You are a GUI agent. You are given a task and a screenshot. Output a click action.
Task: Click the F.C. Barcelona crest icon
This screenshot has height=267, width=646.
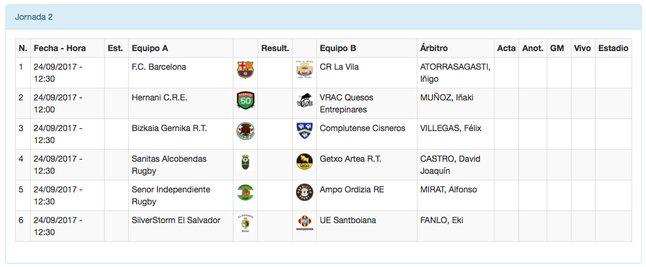pyautogui.click(x=245, y=70)
